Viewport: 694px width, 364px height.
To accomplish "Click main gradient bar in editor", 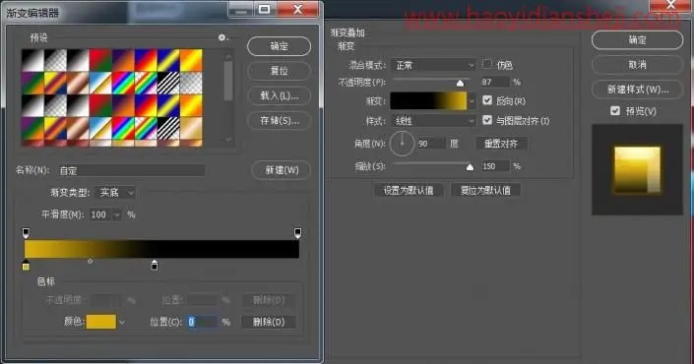I will click(x=161, y=249).
